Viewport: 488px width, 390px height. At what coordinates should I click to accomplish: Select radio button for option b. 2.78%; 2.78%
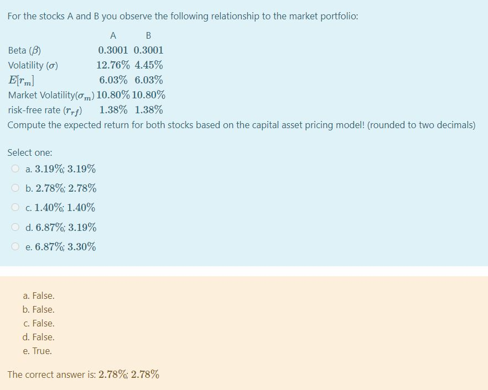(x=15, y=188)
